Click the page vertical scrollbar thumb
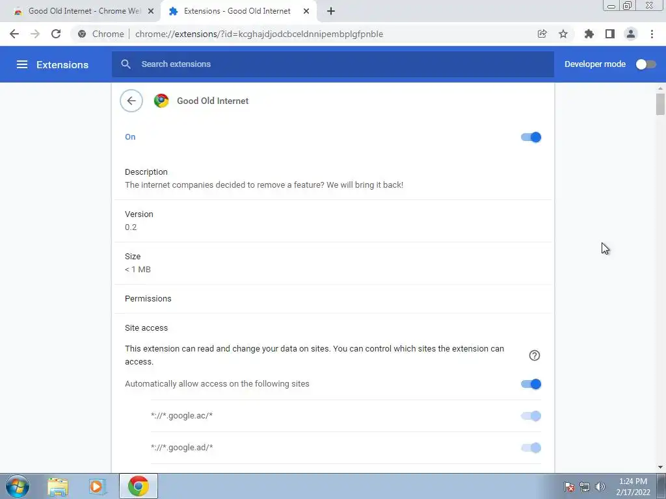Screen dimensions: 666x499 tap(660, 104)
